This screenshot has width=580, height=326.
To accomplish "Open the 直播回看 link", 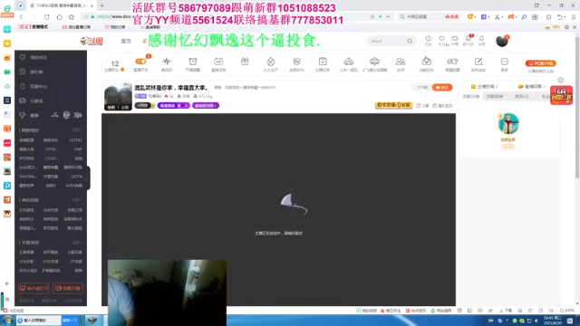I will [x=532, y=87].
